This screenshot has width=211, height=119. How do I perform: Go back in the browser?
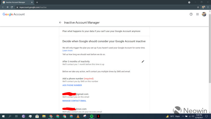point(3,7)
